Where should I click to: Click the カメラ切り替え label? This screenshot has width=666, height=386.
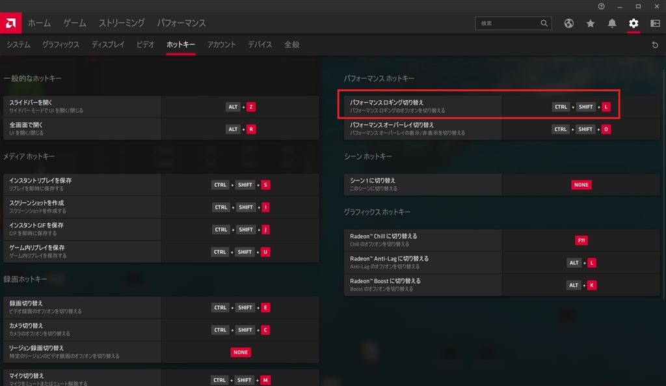[26, 325]
